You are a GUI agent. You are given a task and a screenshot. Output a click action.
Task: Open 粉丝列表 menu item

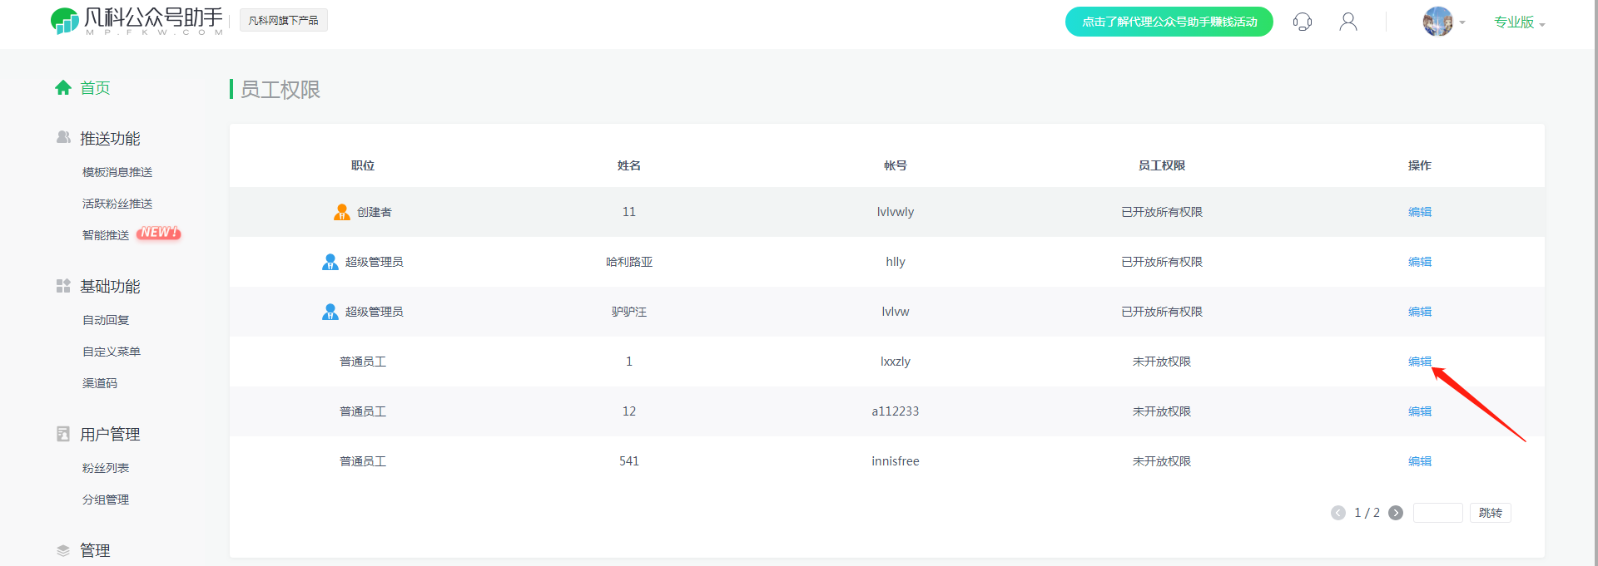tap(106, 468)
